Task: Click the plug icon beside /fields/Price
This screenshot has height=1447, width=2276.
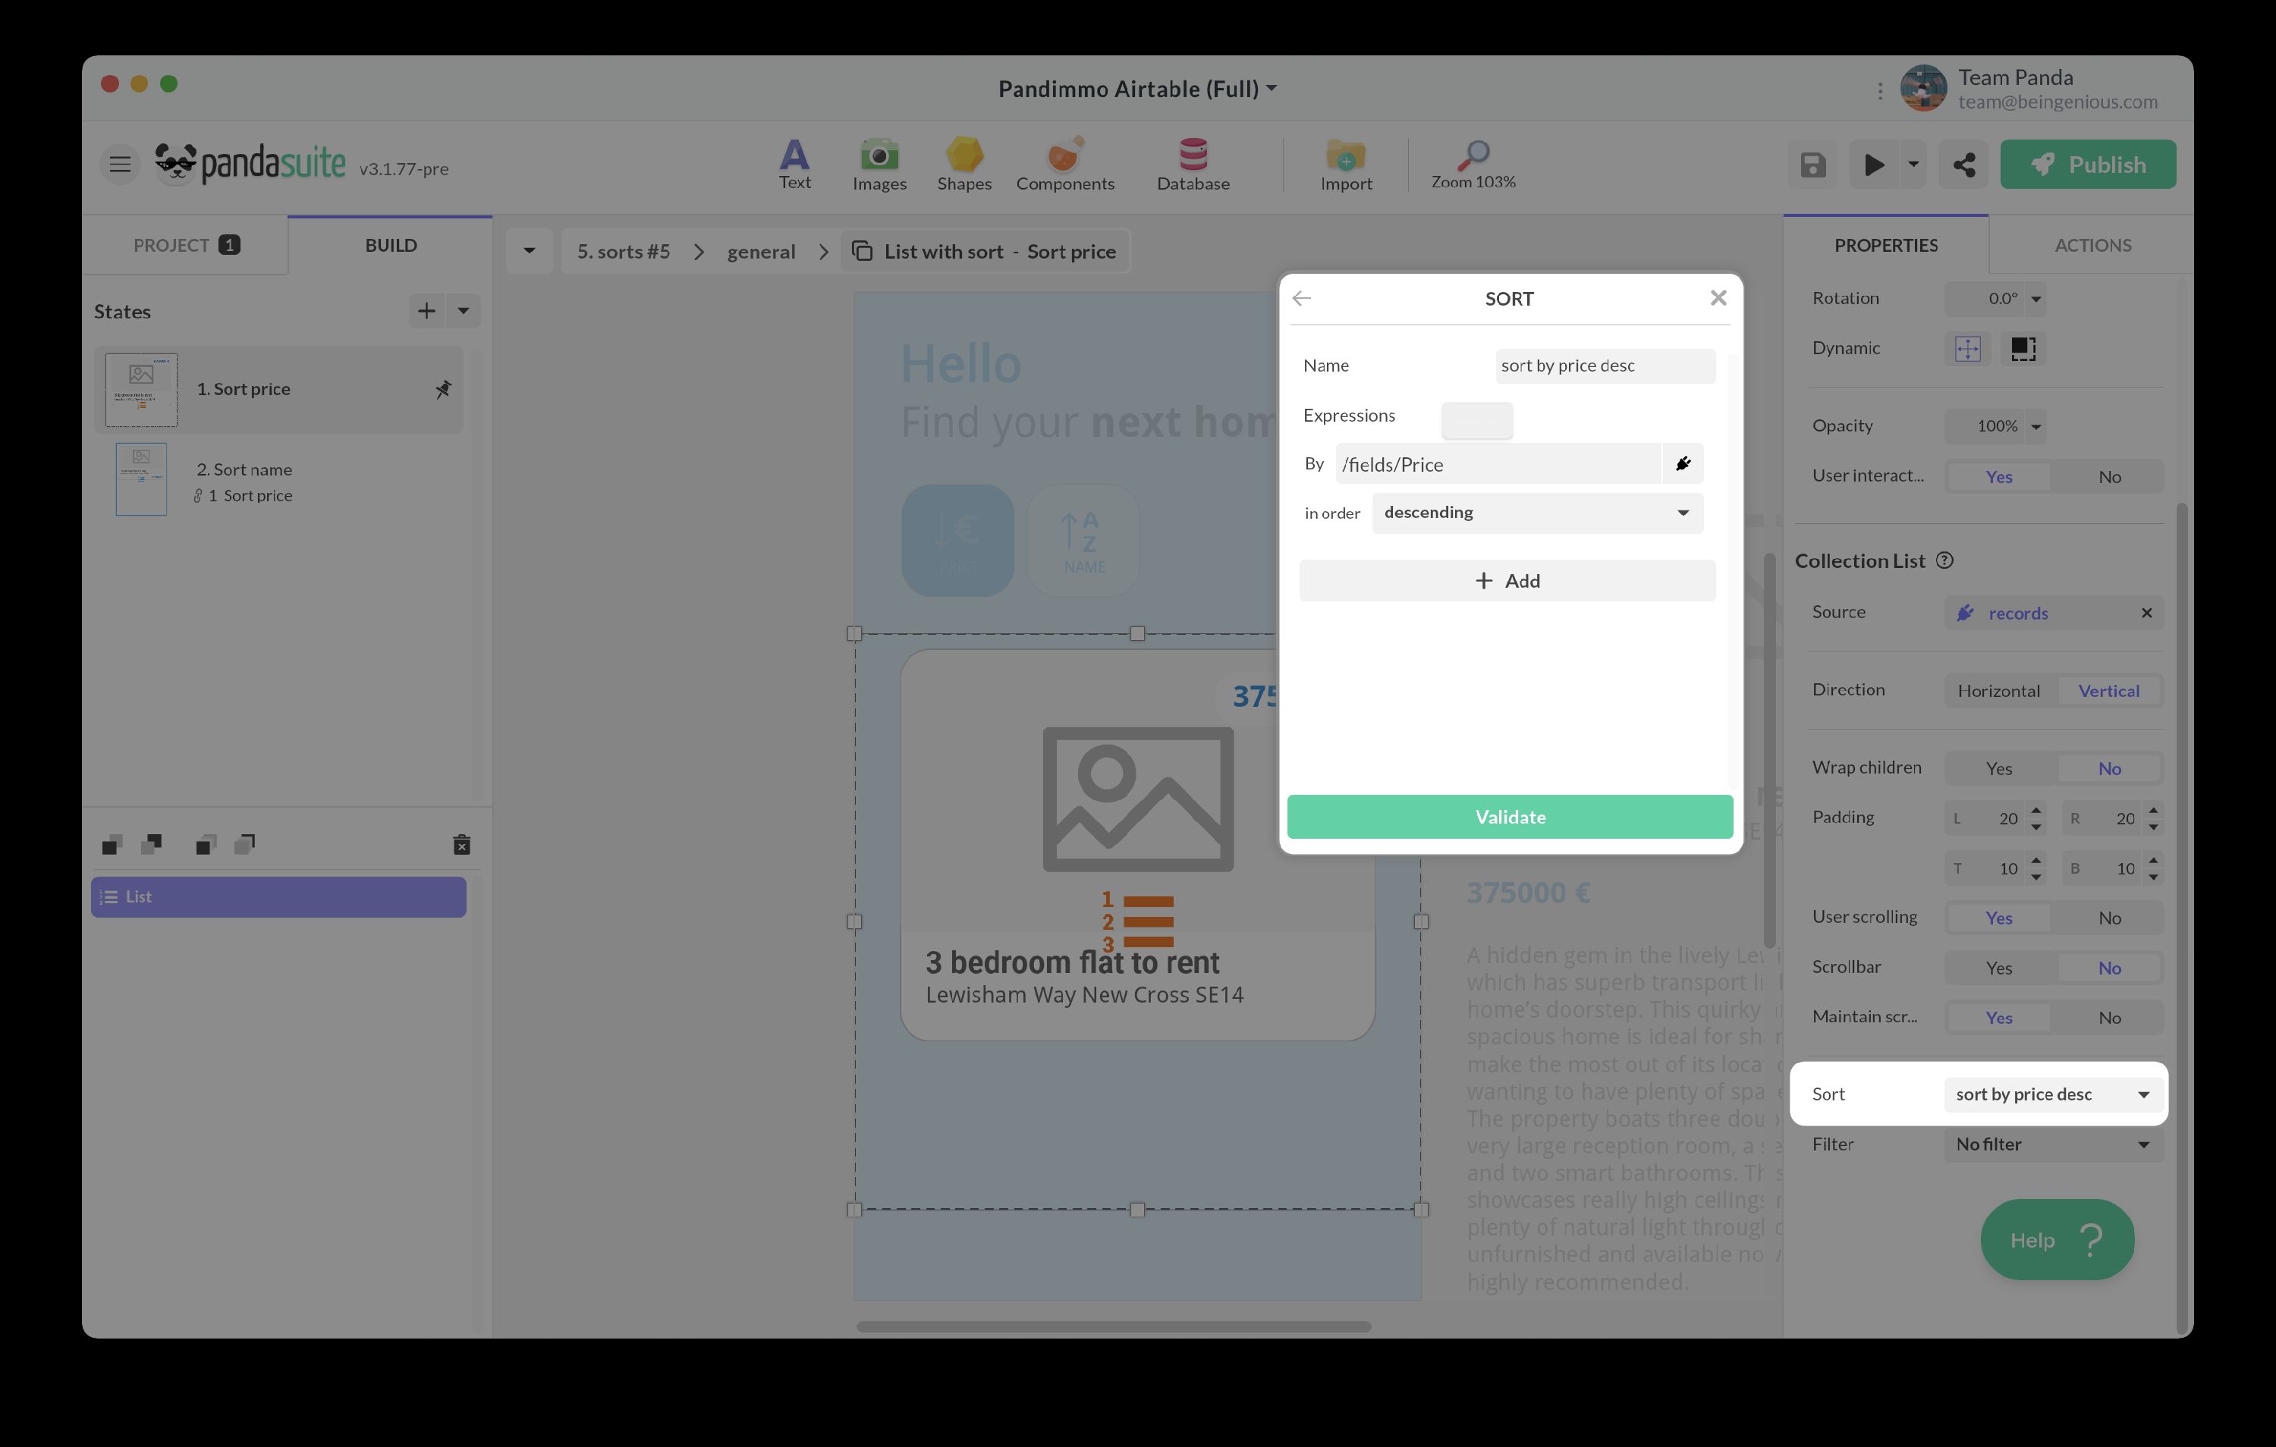Action: (1683, 464)
